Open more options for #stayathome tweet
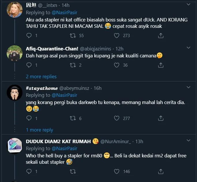This screenshot has height=182, width=197. [x=188, y=88]
